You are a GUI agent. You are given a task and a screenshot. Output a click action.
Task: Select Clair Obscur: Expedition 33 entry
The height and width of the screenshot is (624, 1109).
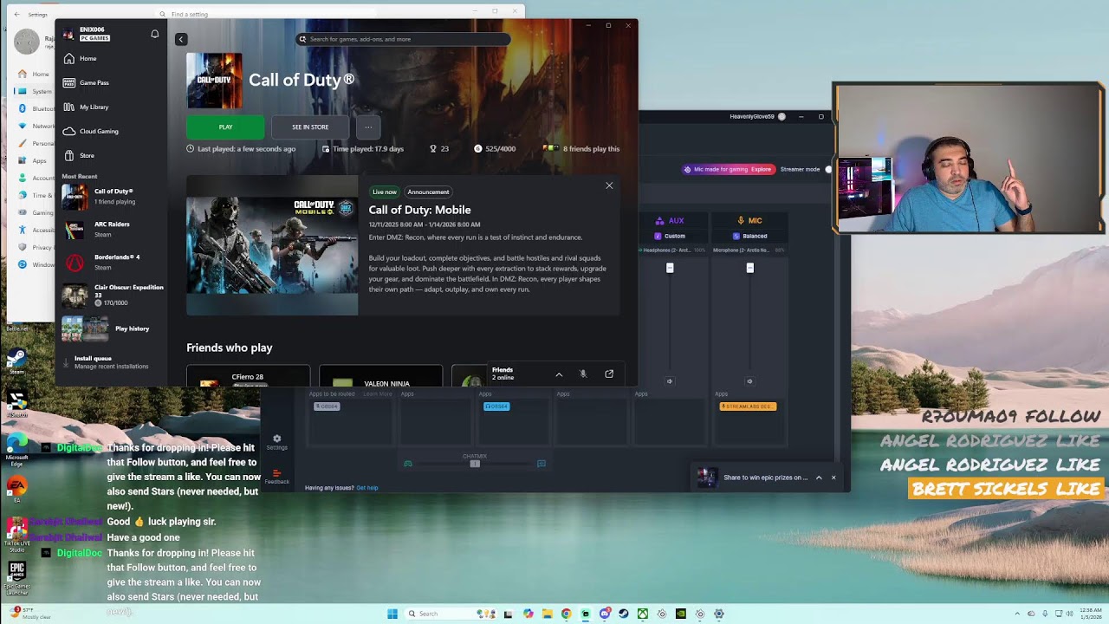[x=113, y=296]
